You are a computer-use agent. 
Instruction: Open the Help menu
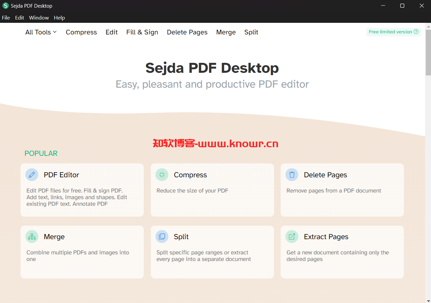[x=59, y=18]
